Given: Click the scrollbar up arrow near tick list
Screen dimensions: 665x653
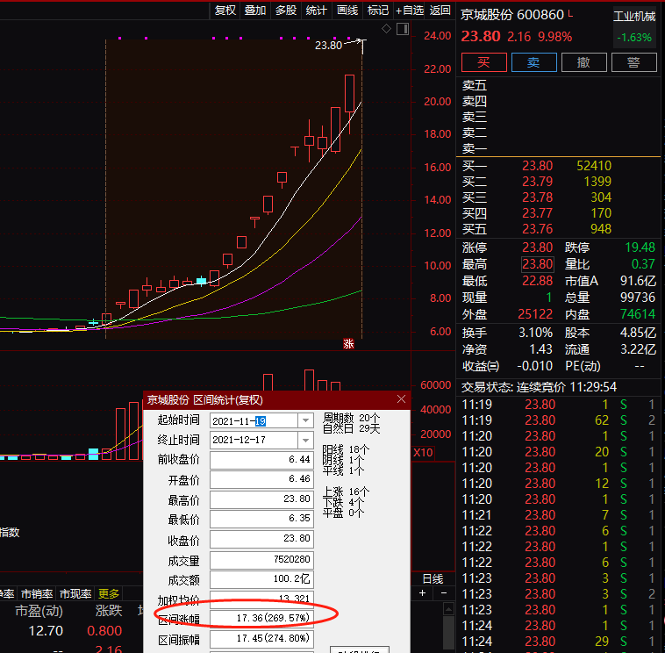Looking at the screenshot, I should pos(448,610).
